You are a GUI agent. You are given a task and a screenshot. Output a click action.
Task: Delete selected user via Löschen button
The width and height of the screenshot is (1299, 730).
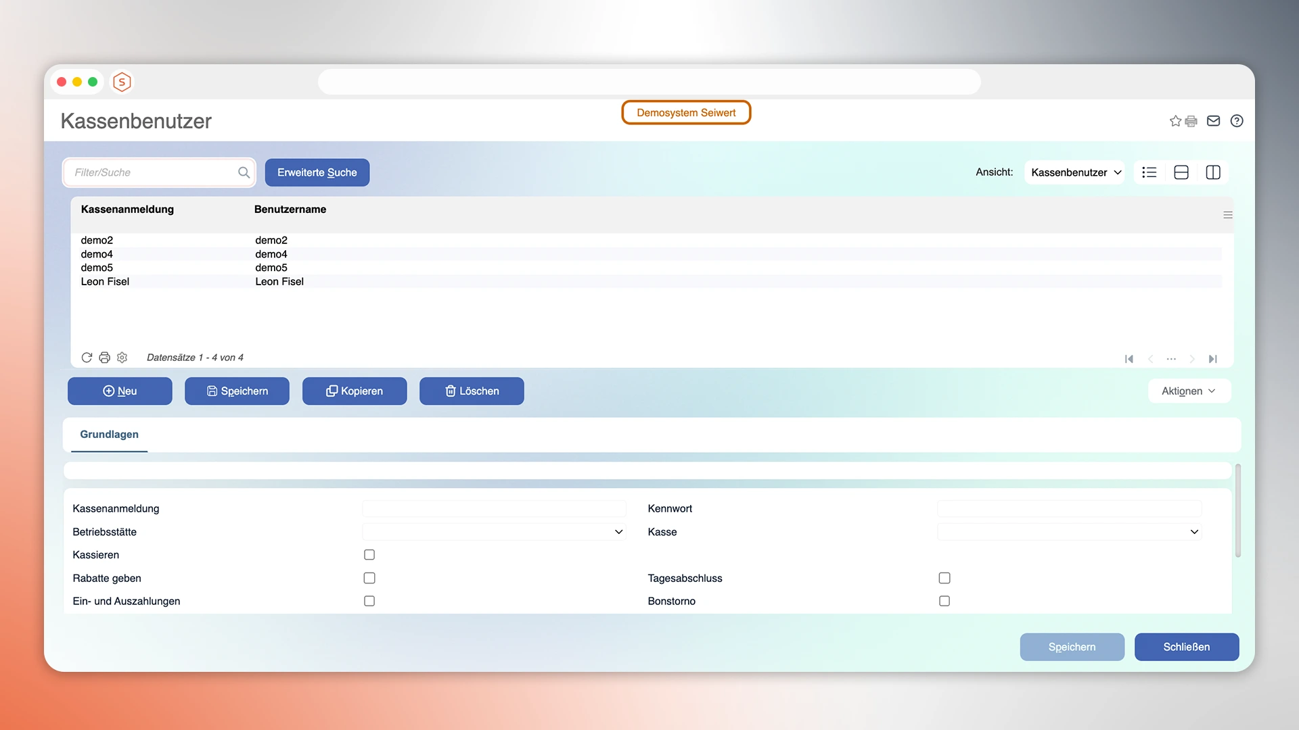[472, 391]
